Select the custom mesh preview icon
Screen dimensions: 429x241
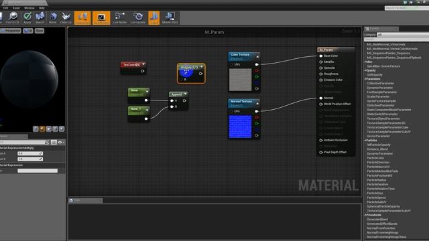(62, 129)
